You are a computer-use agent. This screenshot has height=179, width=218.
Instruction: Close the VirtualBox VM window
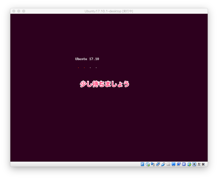pos(14,11)
